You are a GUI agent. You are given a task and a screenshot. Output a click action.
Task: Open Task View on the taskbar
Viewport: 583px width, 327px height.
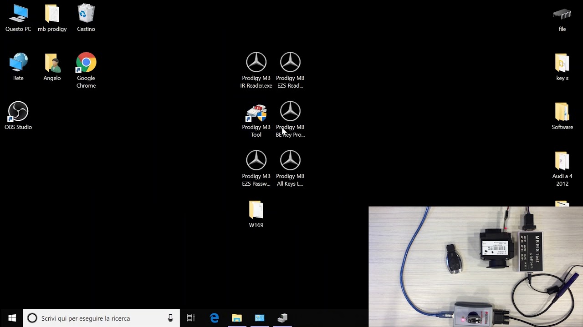(x=191, y=318)
